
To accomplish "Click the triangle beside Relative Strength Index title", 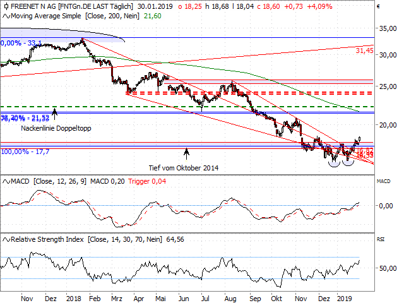I will point(4,240).
